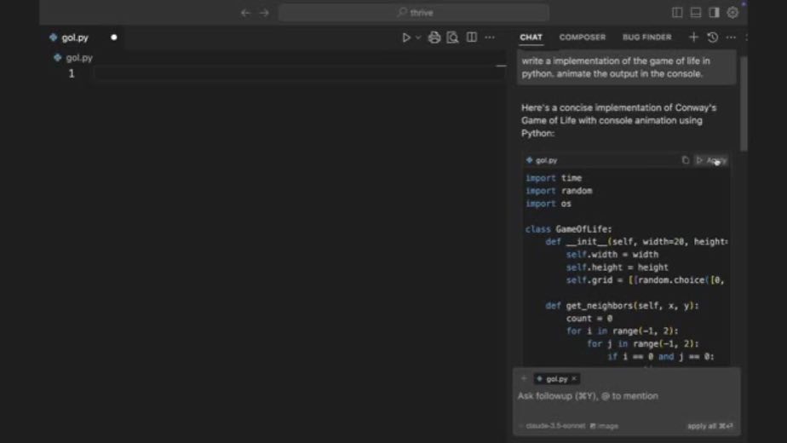This screenshot has height=443, width=787.
Task: Open chat history clock icon
Action: 712,37
